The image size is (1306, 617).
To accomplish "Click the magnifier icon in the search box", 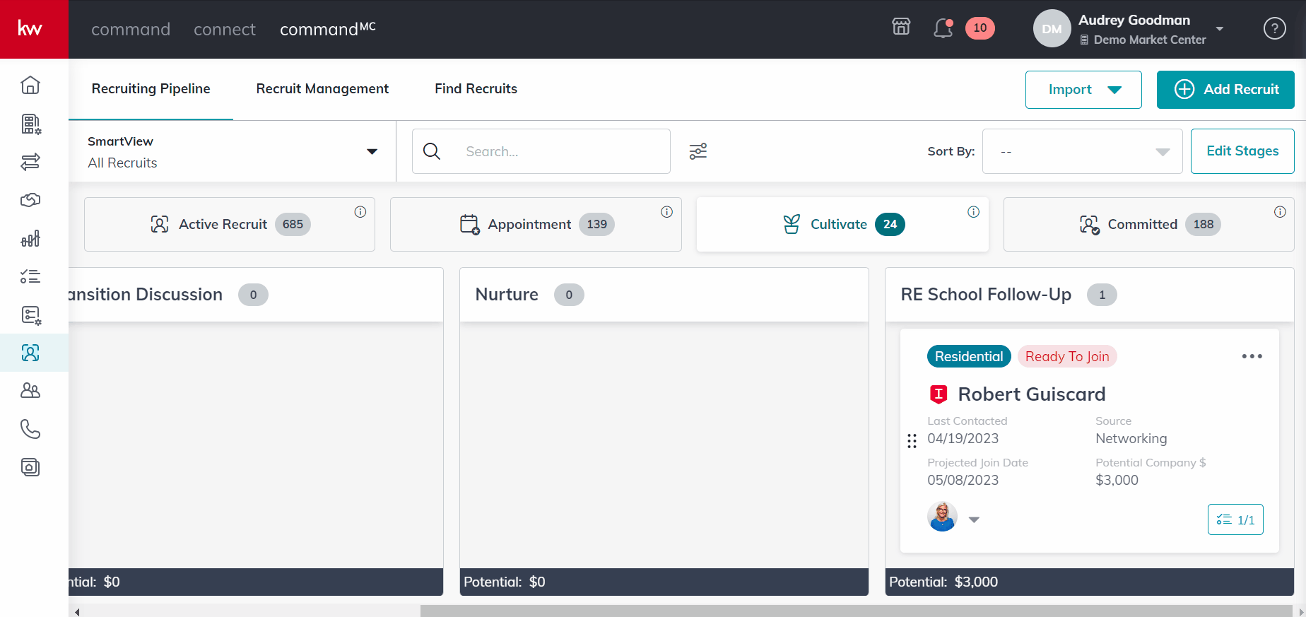I will pos(432,151).
